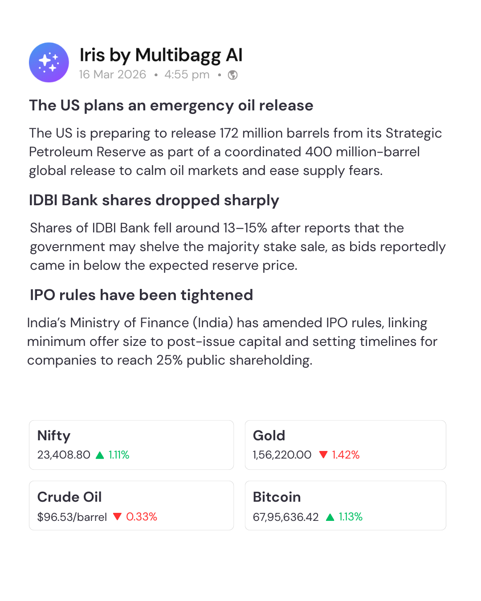Click Crude Oil red down arrow
Viewport: 481px width, 601px height.
click(118, 516)
